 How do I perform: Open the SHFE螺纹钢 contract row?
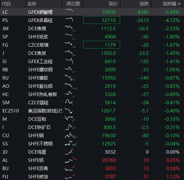tap(92, 70)
